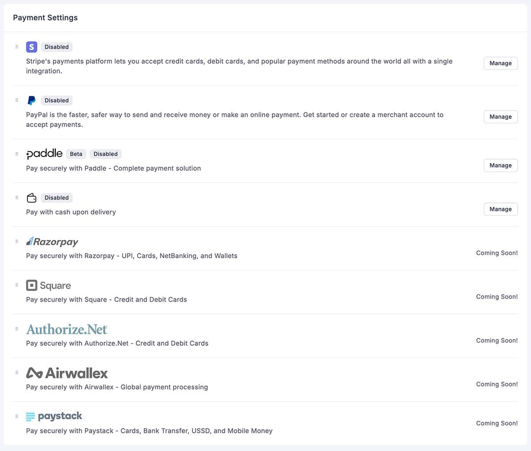Click the Airwallex logo
This screenshot has height=451, width=531.
click(x=67, y=373)
